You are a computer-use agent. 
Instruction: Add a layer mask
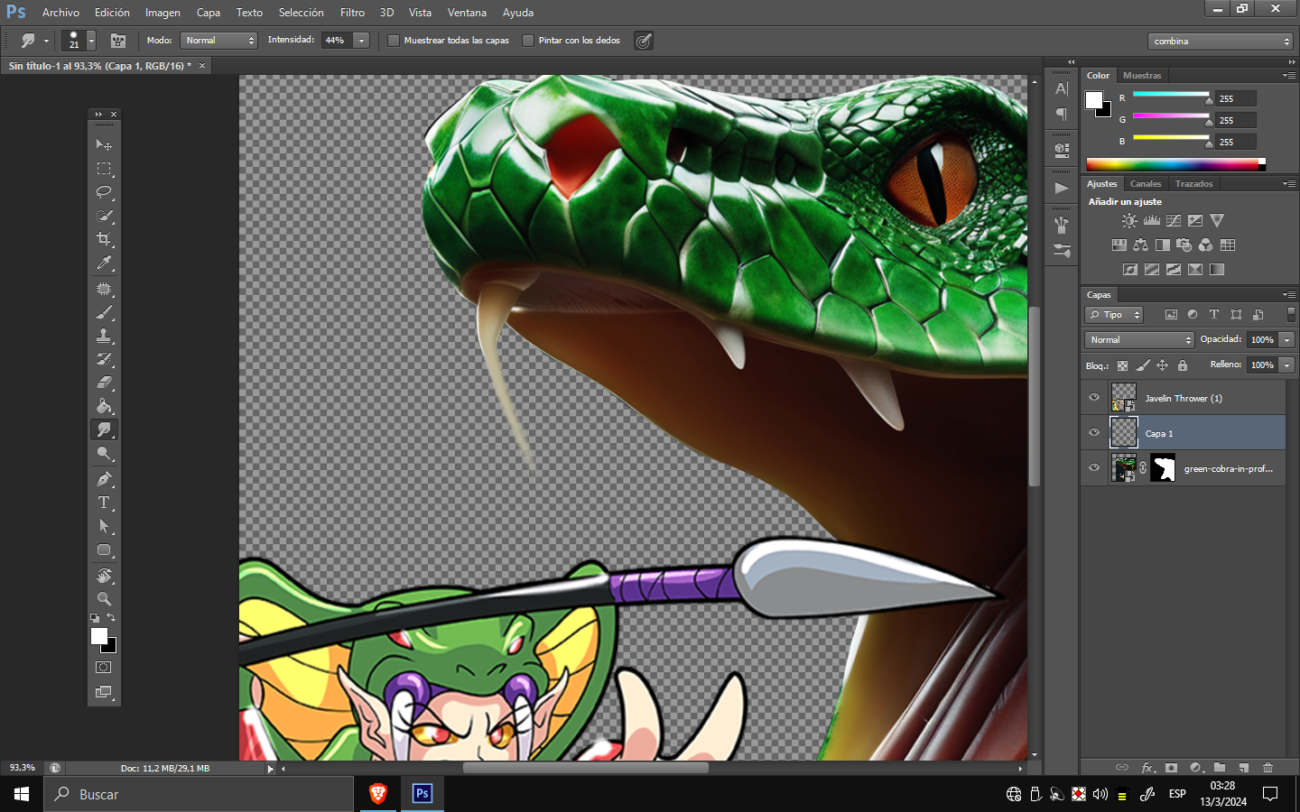[x=1171, y=768]
